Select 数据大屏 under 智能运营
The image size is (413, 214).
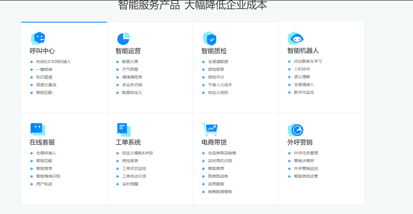click(x=130, y=62)
